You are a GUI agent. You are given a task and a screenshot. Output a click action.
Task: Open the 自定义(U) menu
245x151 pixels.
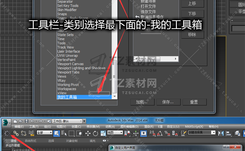pyautogui.click(x=173, y=127)
